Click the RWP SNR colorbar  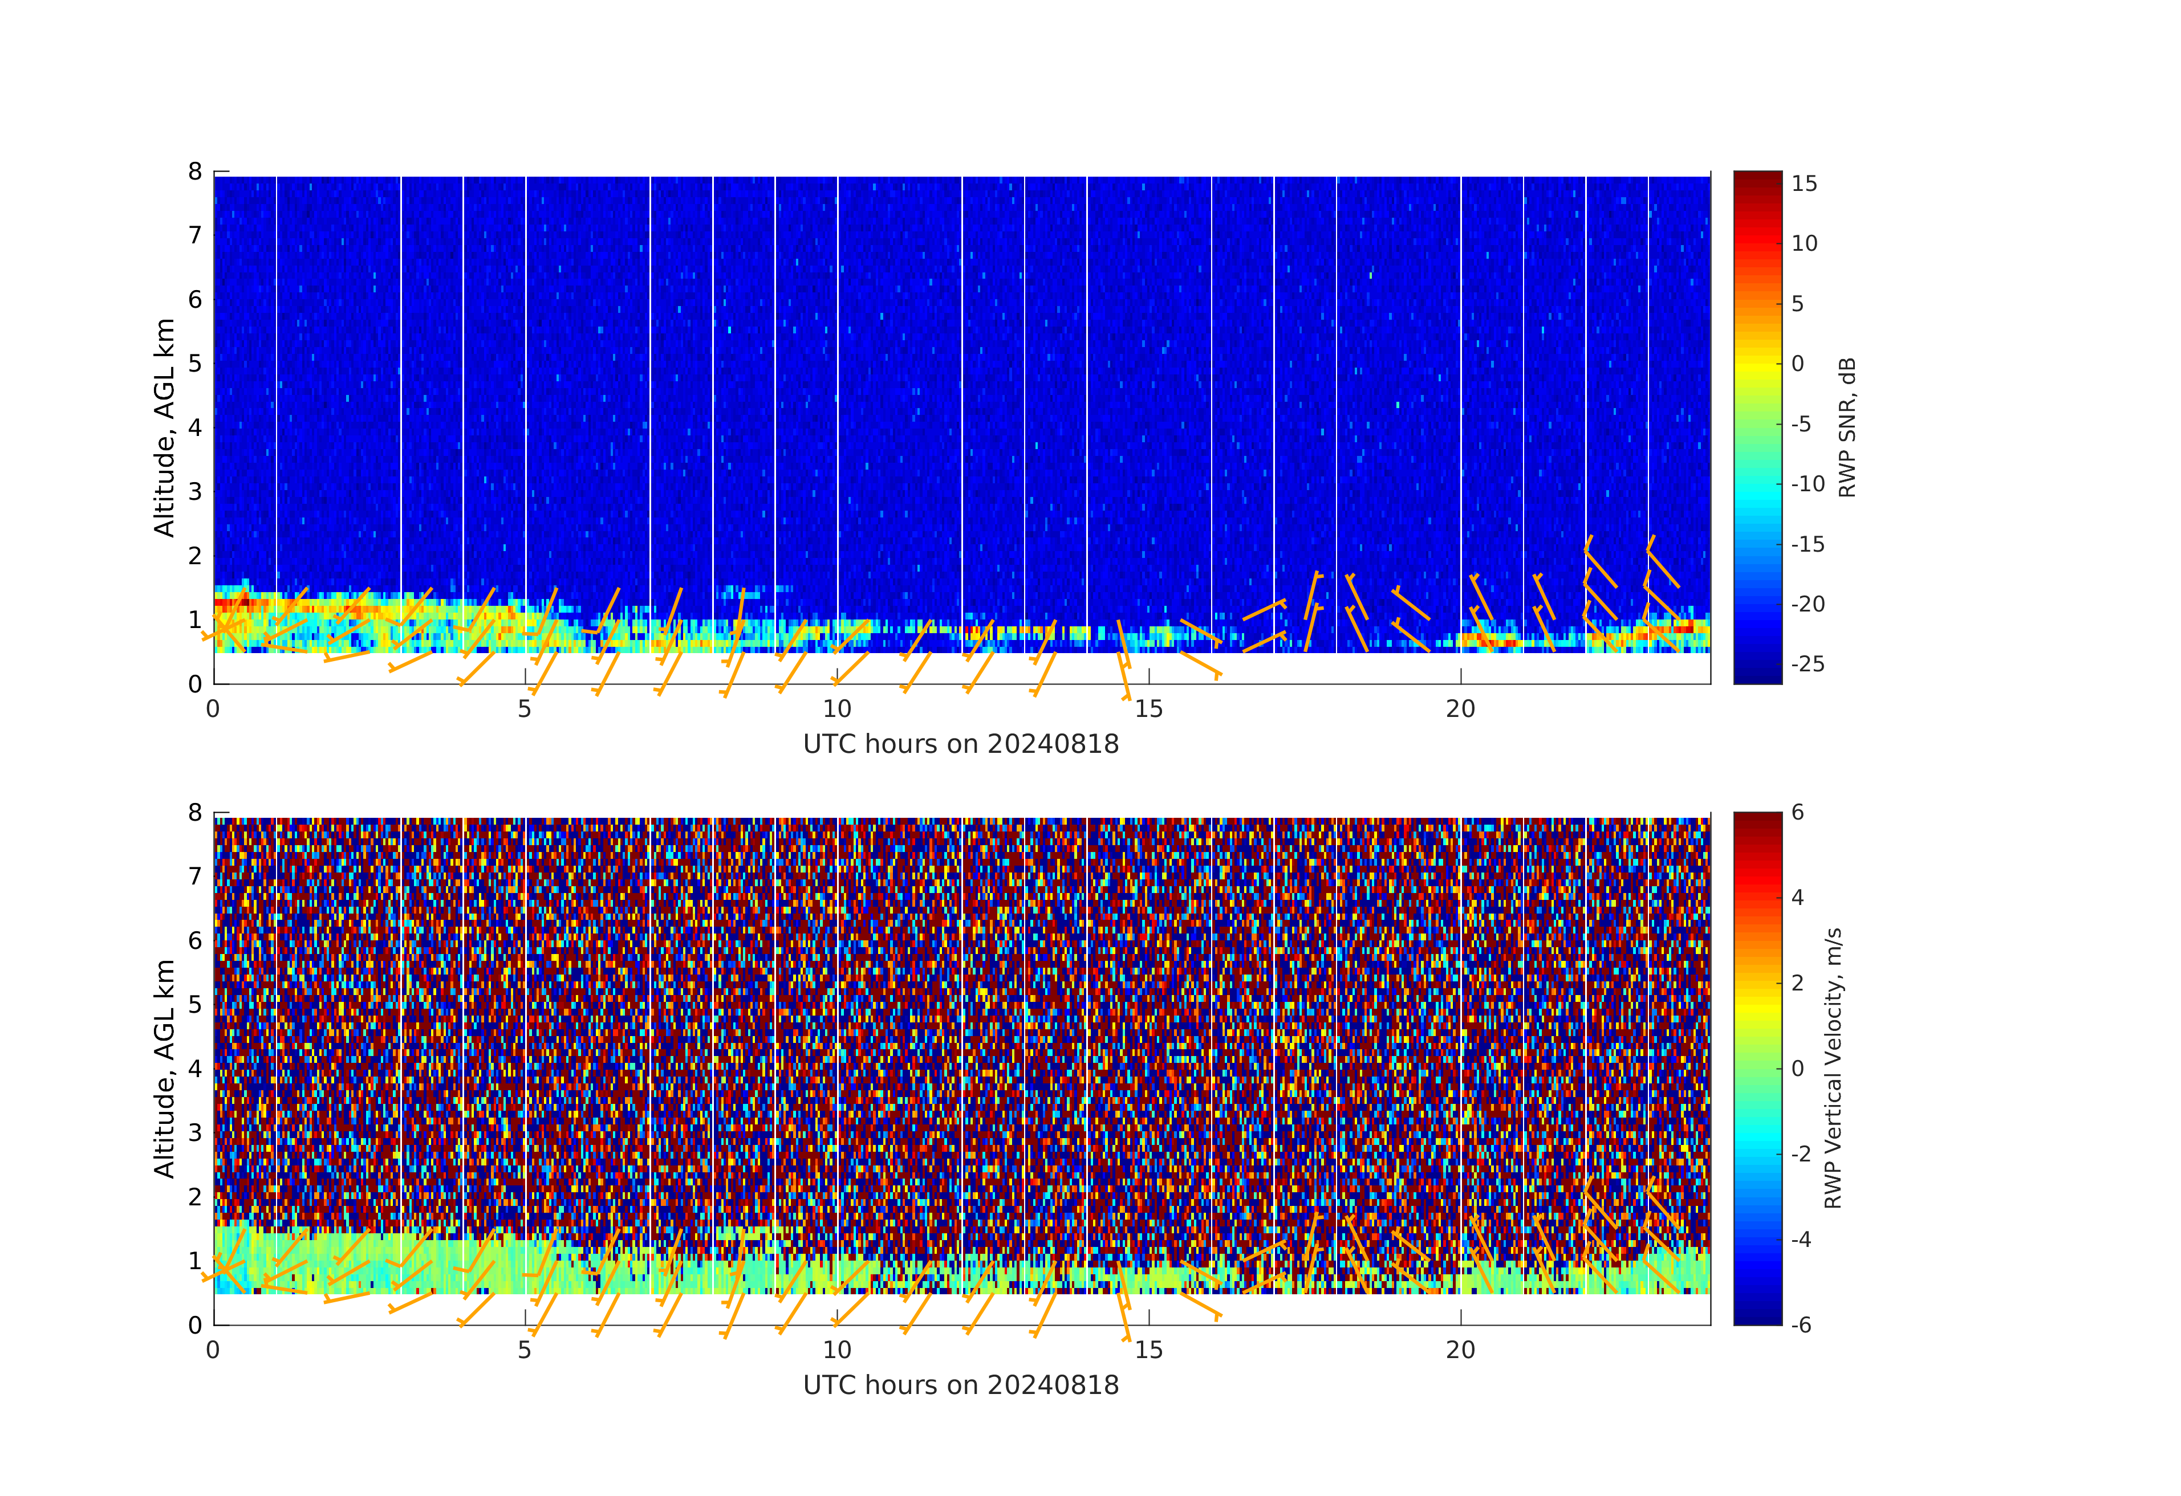(x=1757, y=427)
